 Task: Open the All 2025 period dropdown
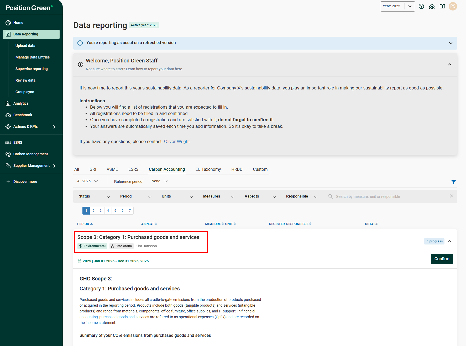pyautogui.click(x=87, y=181)
